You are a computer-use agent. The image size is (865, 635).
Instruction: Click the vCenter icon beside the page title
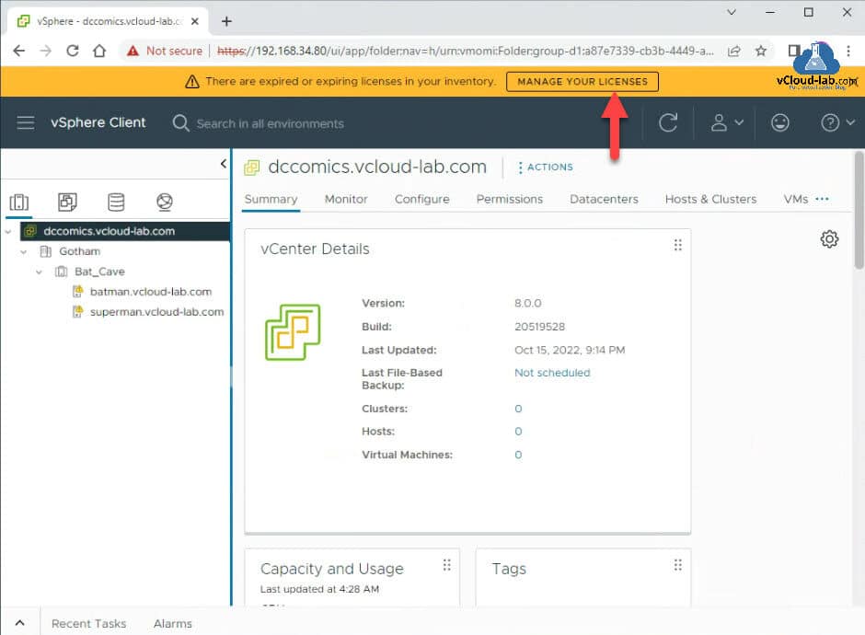tap(251, 167)
